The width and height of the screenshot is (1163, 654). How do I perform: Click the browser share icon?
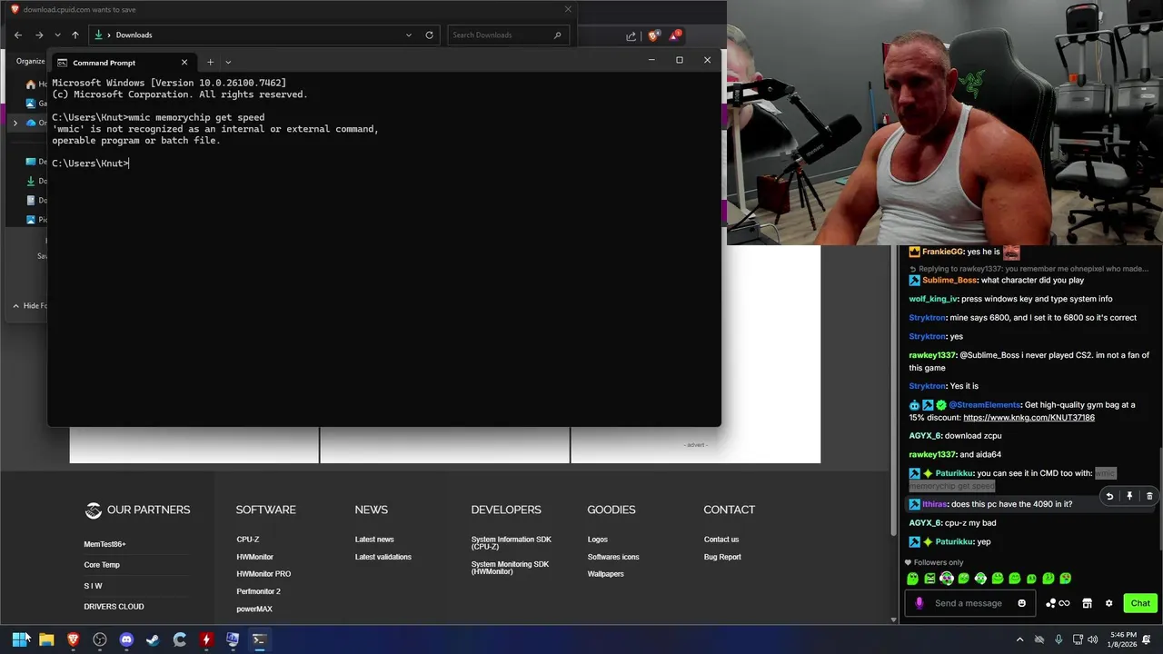(631, 35)
